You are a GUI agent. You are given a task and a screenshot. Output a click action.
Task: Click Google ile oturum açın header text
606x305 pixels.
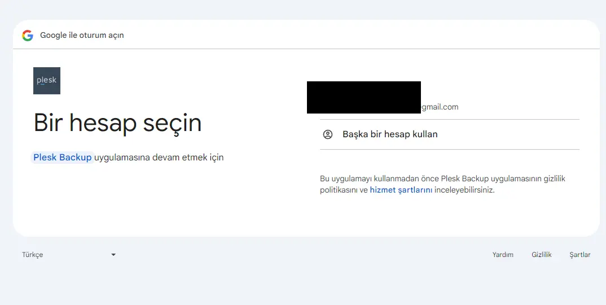tap(82, 35)
